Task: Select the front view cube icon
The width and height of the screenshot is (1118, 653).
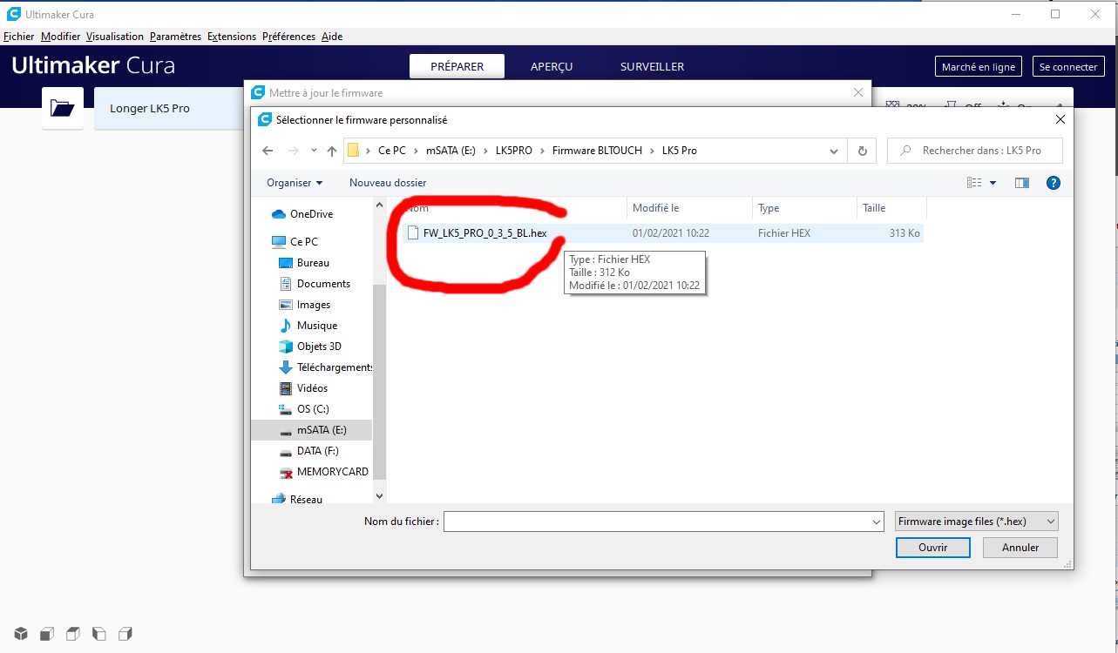Action: [47, 634]
